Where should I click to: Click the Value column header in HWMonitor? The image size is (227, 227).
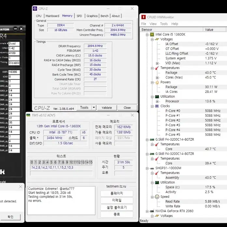215,30
